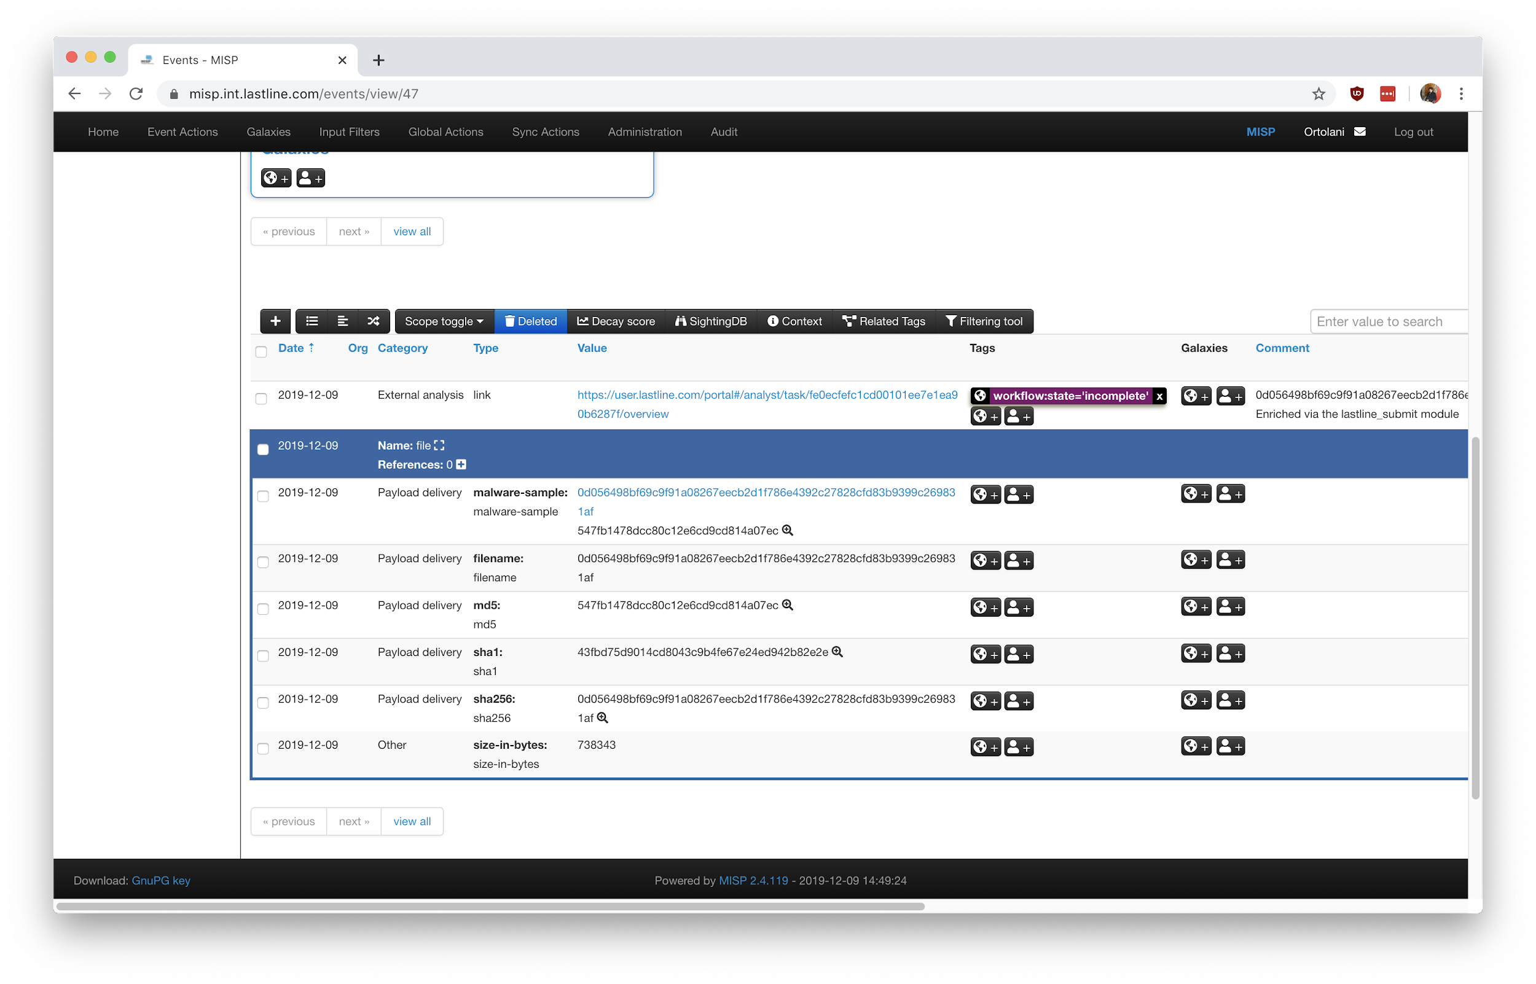This screenshot has height=984, width=1536.
Task: Add a reference via References plus icon
Action: pyautogui.click(x=461, y=464)
